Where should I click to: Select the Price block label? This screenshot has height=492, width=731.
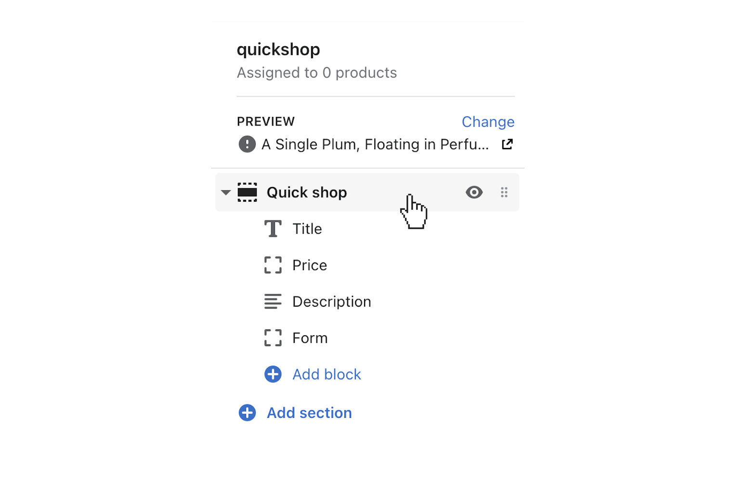click(310, 265)
